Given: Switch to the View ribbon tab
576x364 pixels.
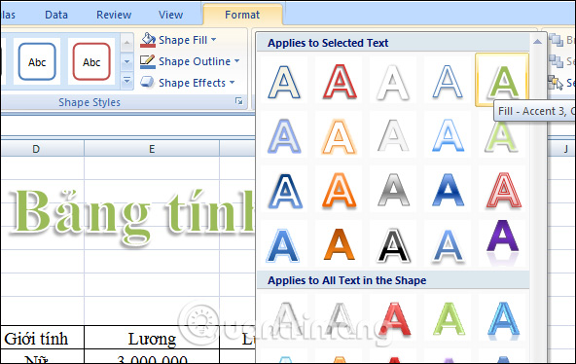Looking at the screenshot, I should (x=170, y=15).
